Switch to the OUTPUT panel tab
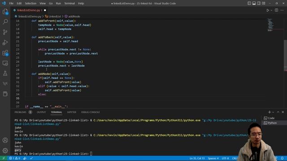The height and width of the screenshot is (161, 287). click(41, 112)
